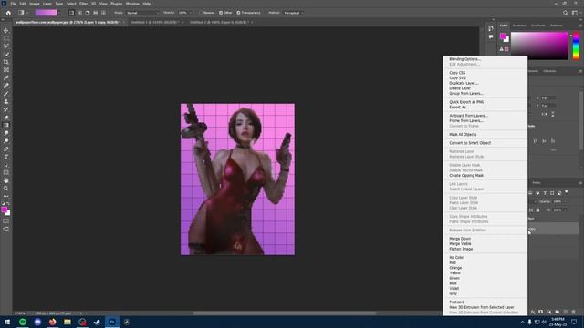This screenshot has height=328, width=584.
Task: Choose Flatten Image in context menu
Action: [461, 249]
